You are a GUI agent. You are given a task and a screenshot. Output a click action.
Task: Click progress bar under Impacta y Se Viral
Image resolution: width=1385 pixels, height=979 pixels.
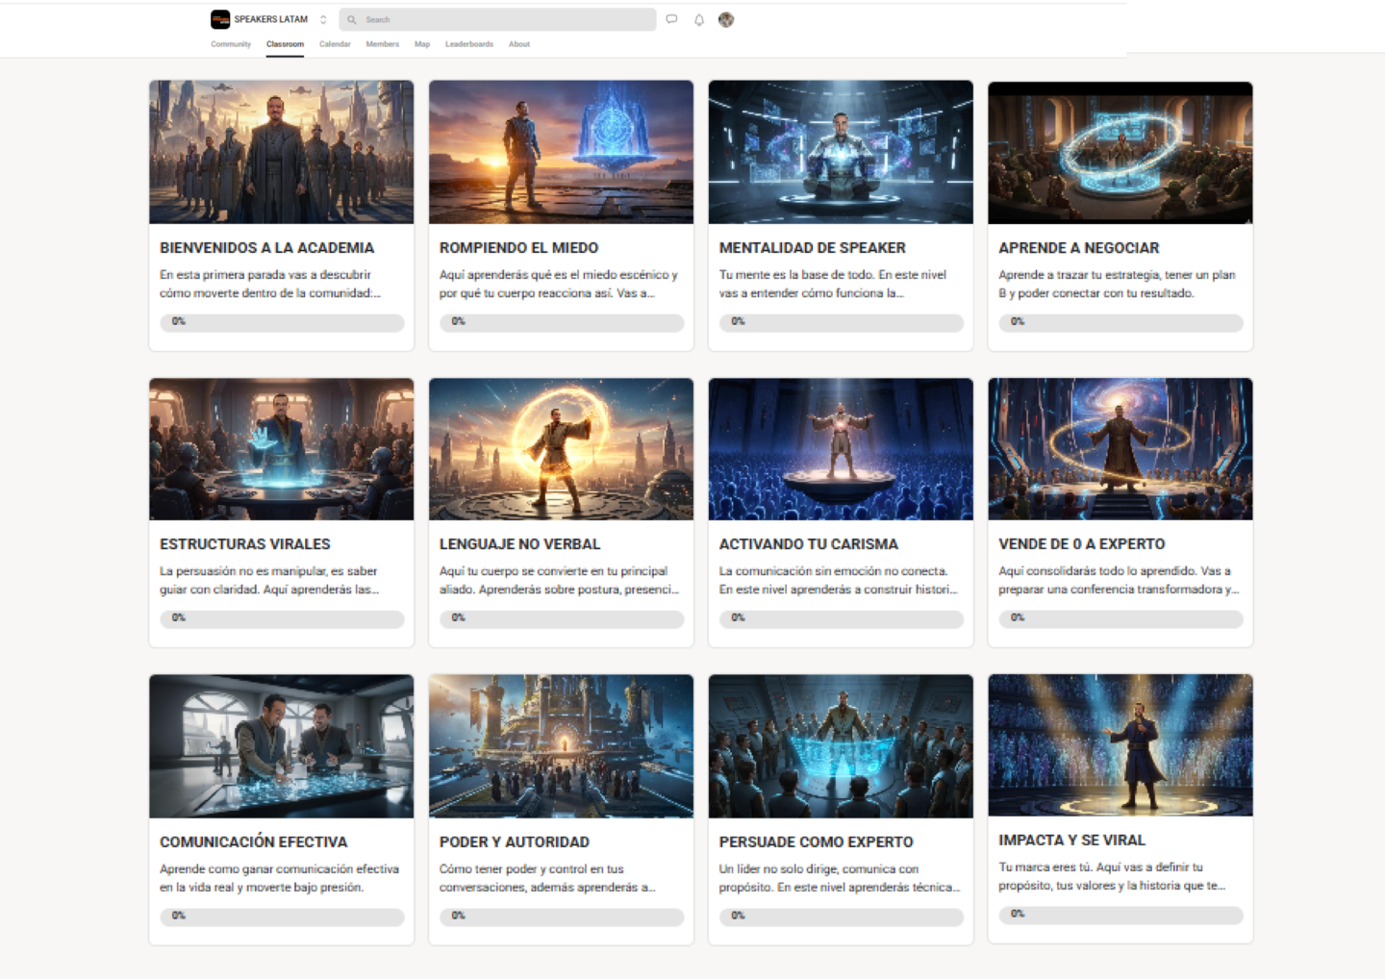pyautogui.click(x=1121, y=915)
